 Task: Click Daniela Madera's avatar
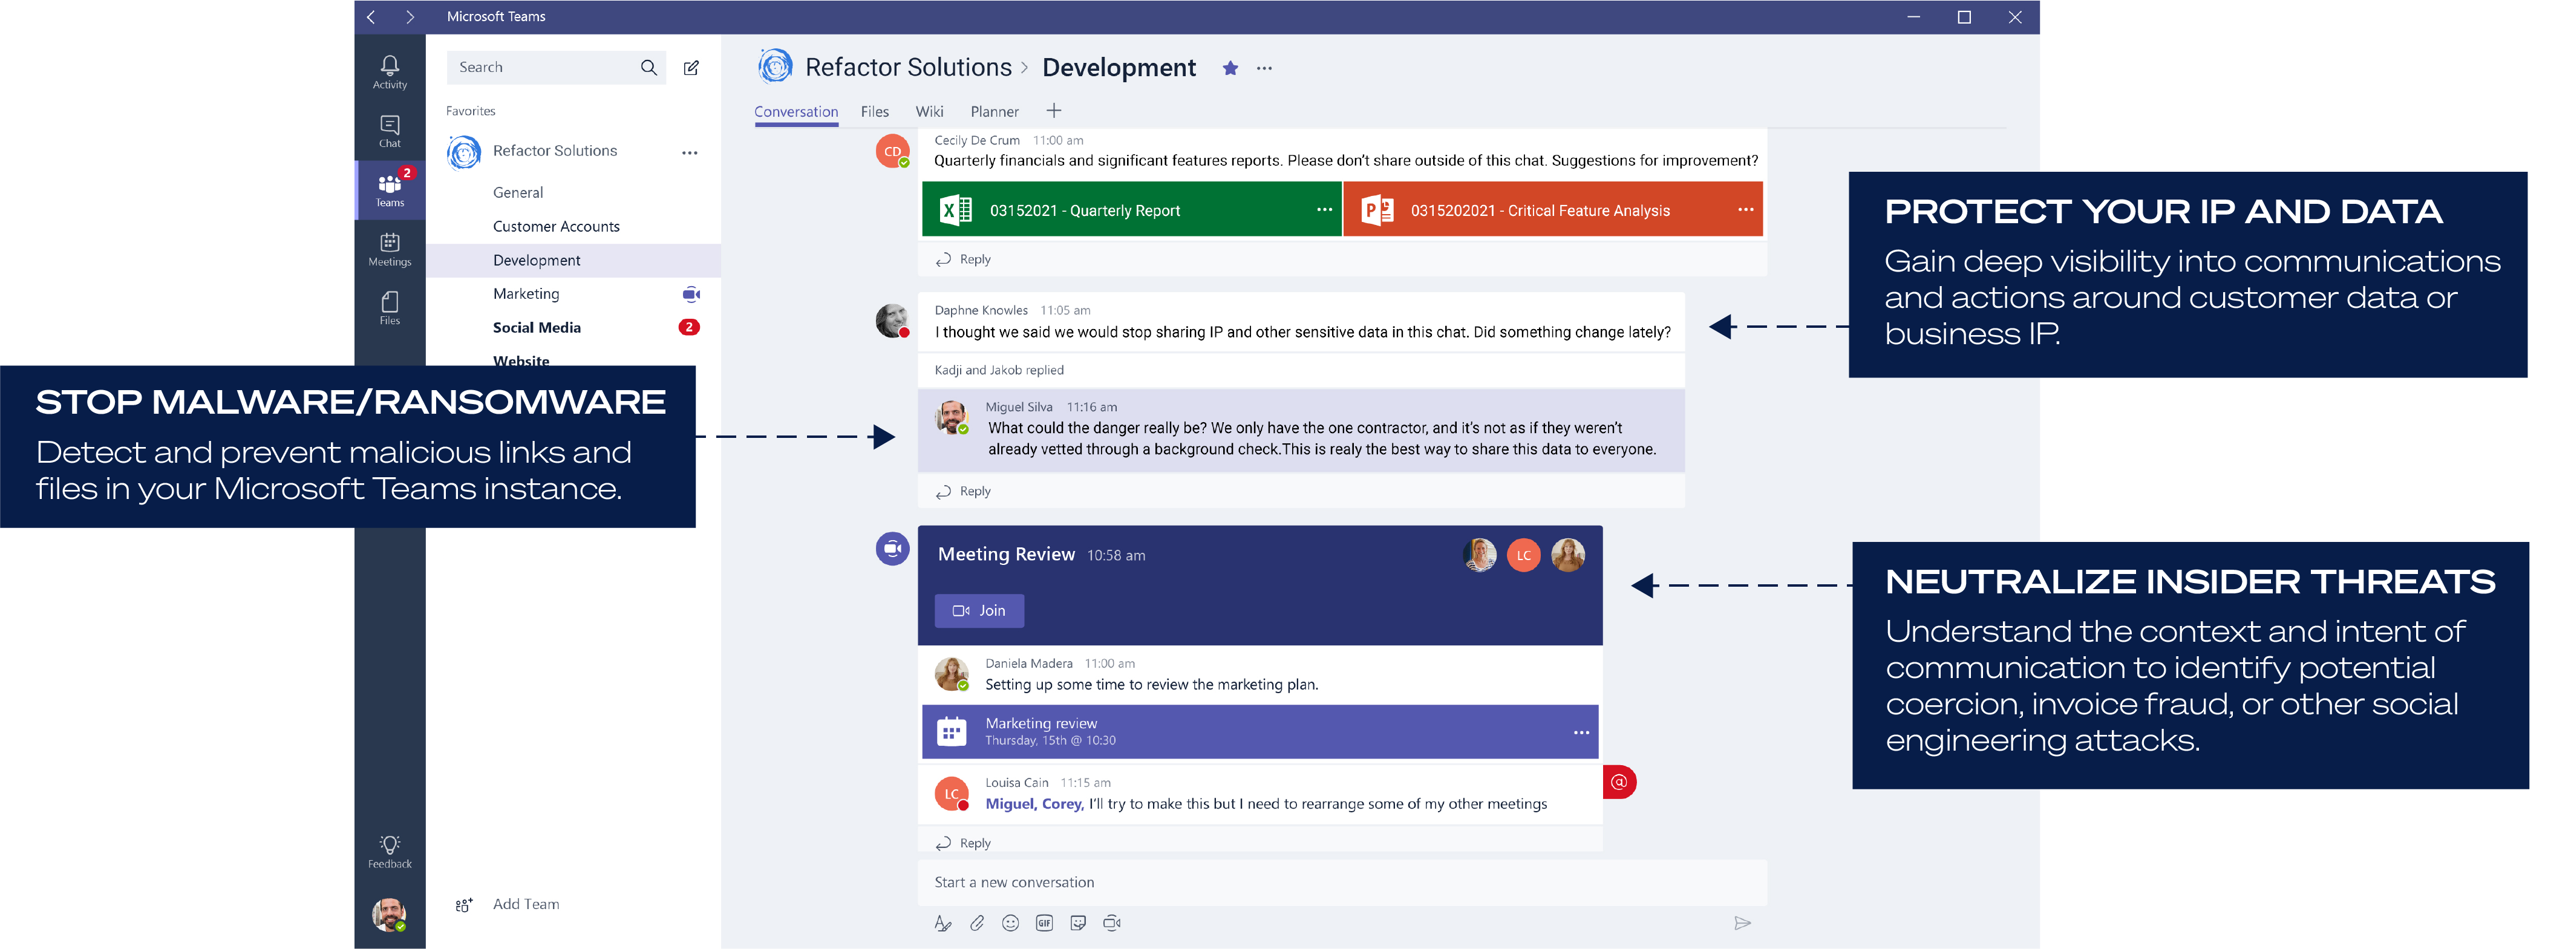[x=951, y=674]
